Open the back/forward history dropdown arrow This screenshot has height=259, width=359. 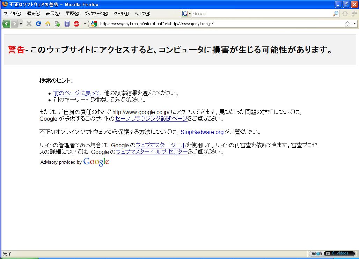[x=21, y=24]
